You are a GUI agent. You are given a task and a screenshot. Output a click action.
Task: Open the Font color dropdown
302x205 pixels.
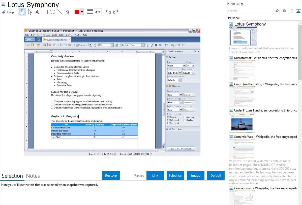pos(193,73)
